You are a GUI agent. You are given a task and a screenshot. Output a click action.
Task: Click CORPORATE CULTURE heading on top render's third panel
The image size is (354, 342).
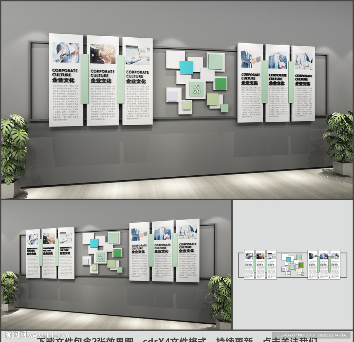point(137,74)
